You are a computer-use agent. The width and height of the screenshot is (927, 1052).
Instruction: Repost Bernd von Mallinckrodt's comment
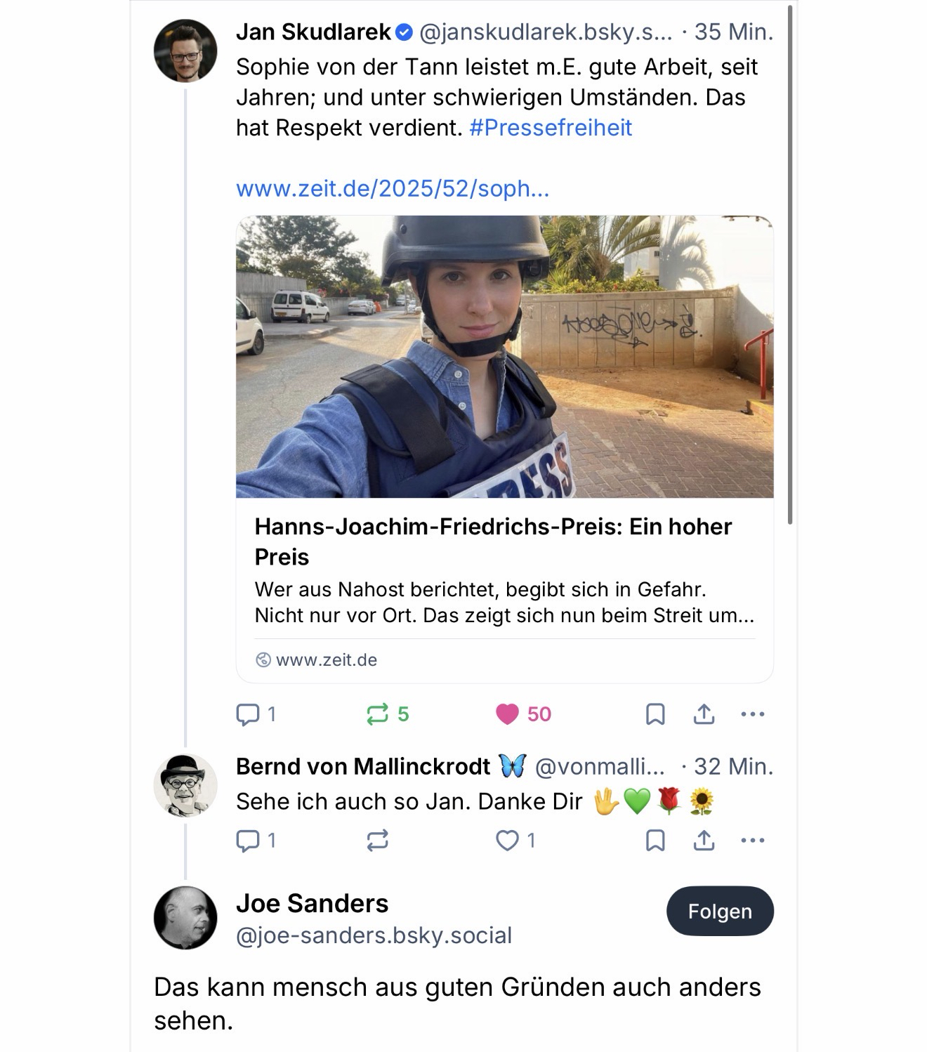pyautogui.click(x=378, y=840)
